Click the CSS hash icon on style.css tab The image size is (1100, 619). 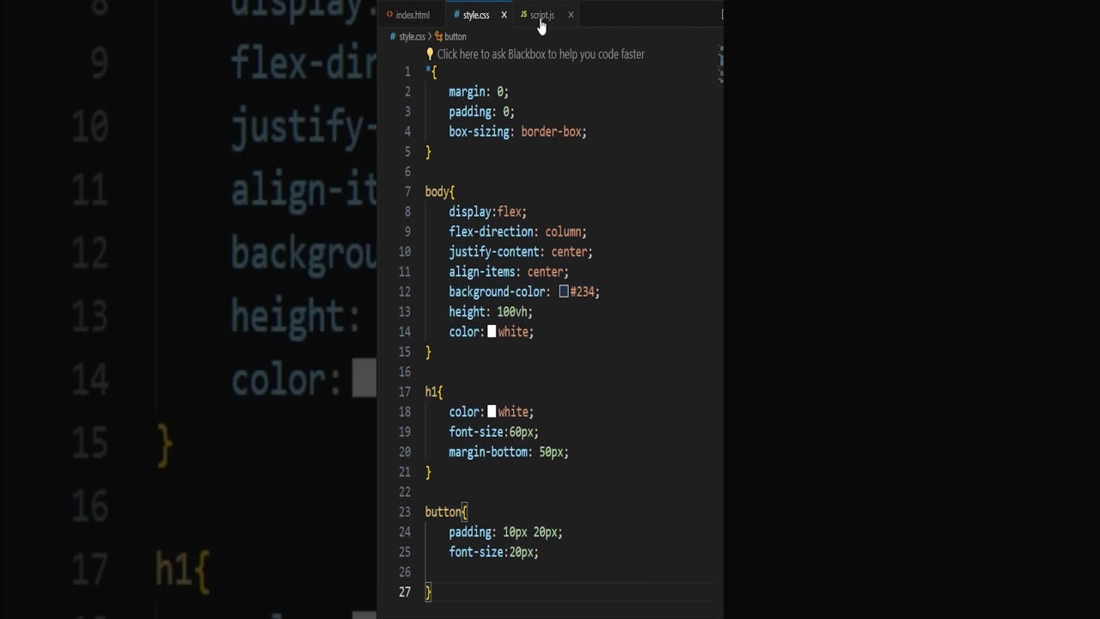456,15
